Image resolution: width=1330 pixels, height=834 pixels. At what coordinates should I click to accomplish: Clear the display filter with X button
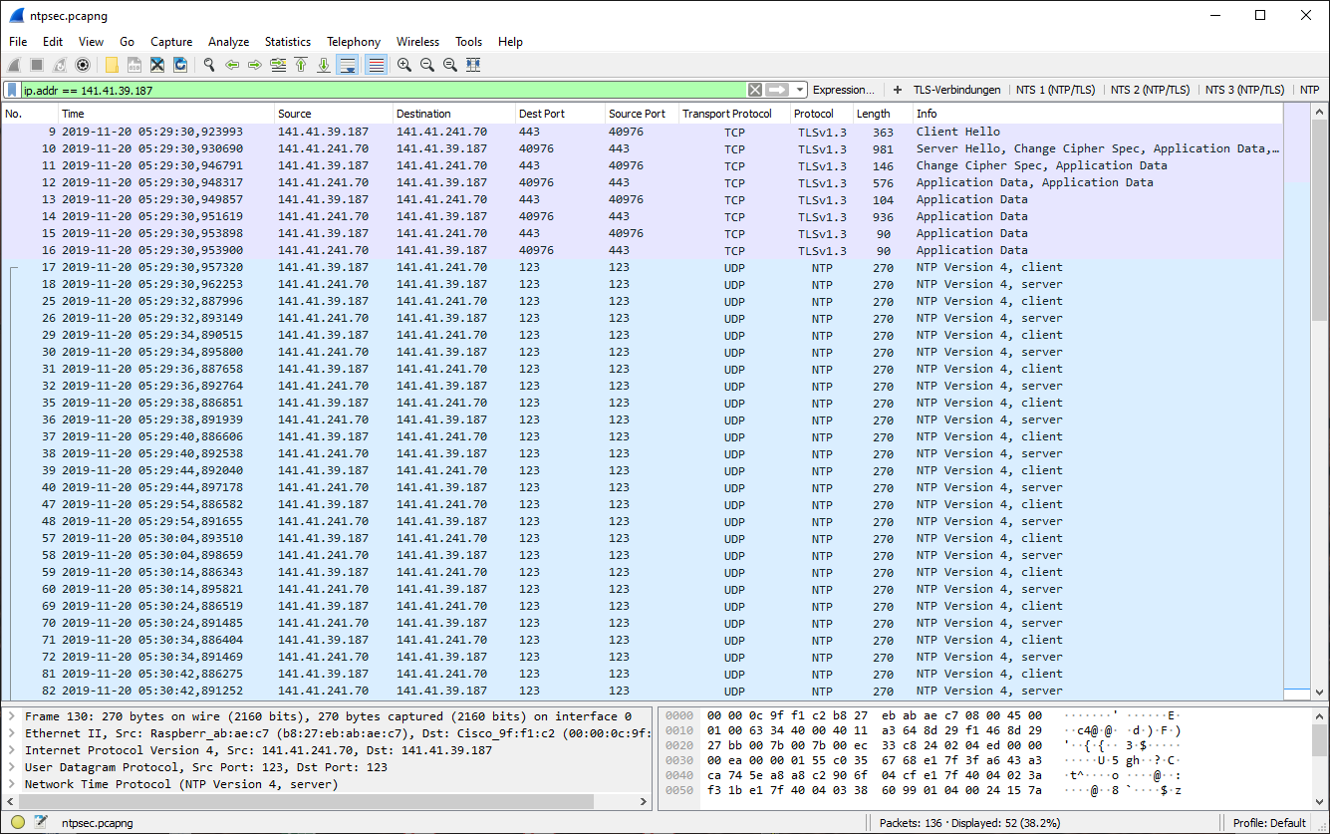coord(755,90)
